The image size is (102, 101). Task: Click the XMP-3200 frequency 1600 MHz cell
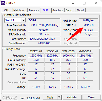tap(69, 56)
